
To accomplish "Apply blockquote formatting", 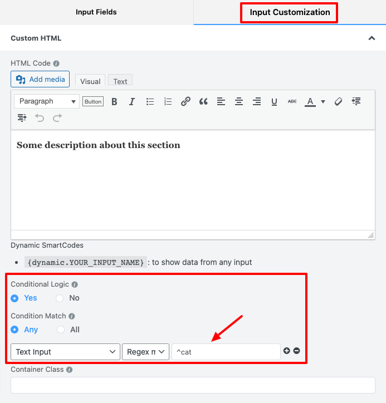I will pyautogui.click(x=203, y=101).
